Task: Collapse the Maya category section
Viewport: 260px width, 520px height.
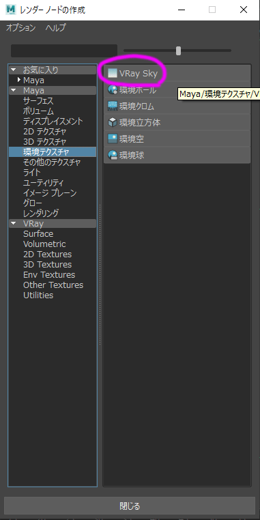Action: pyautogui.click(x=14, y=91)
